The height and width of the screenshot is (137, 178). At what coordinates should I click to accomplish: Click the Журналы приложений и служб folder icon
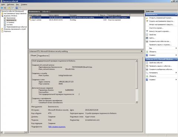[x=2, y=29]
